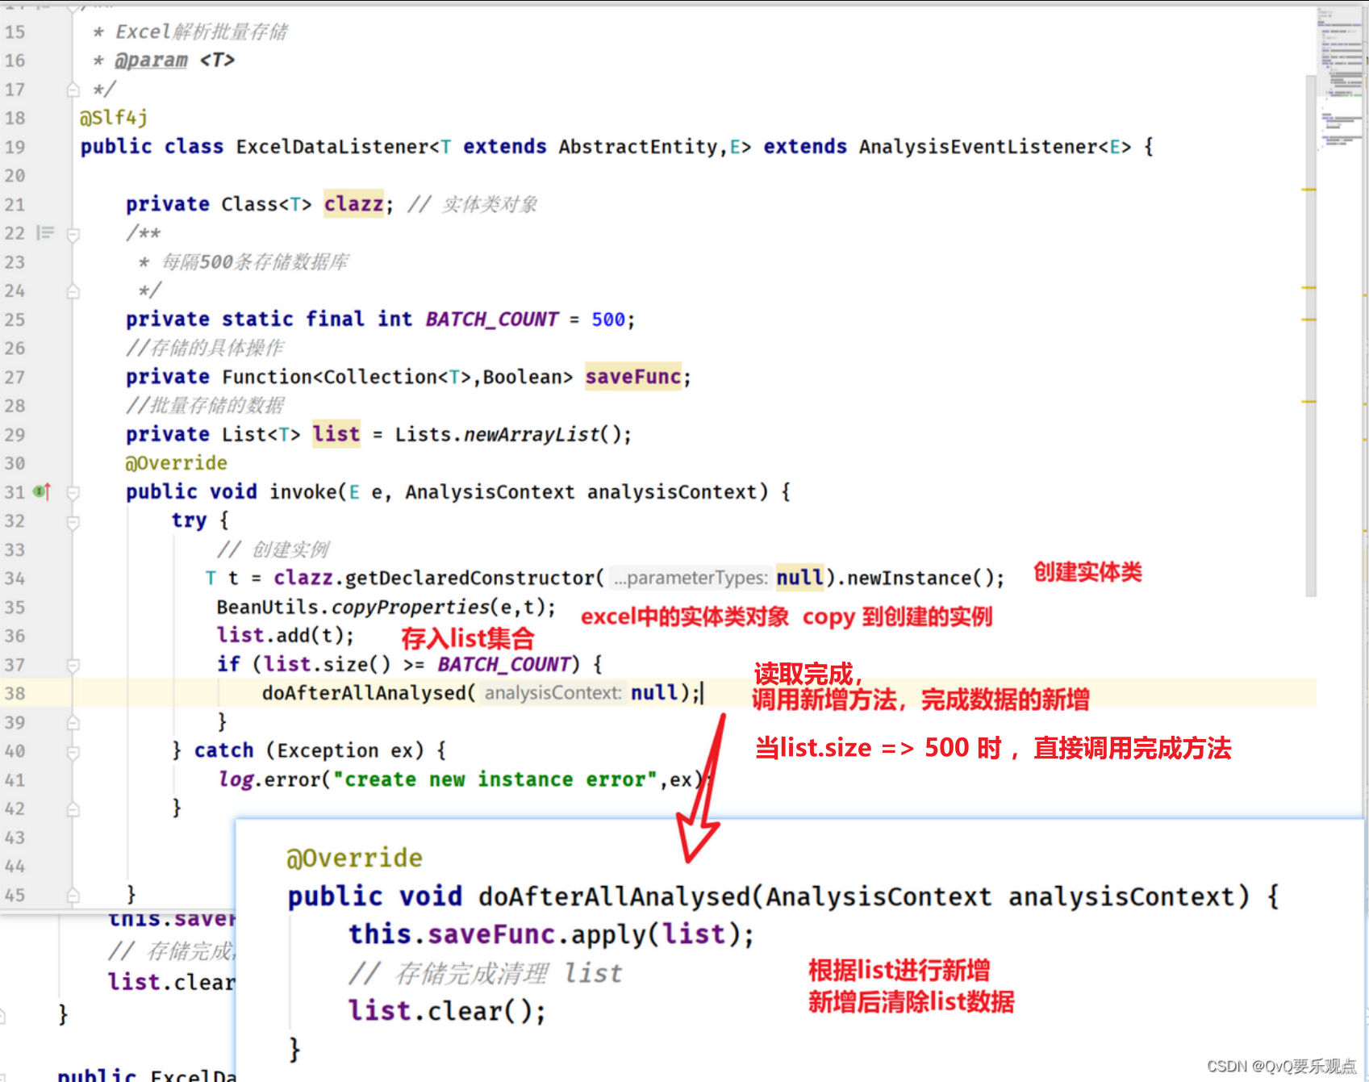Screen dimensions: 1369x1082
Task: Click doAfterAllAnalysed method name in the popup snippet
Action: (614, 896)
